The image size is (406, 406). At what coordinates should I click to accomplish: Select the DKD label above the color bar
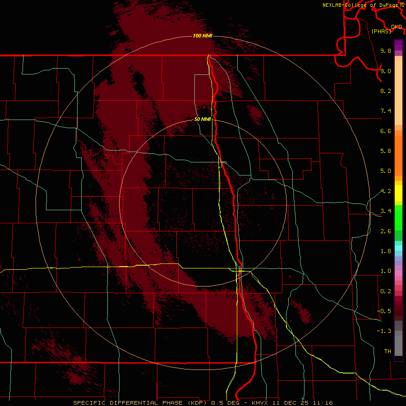point(397,27)
